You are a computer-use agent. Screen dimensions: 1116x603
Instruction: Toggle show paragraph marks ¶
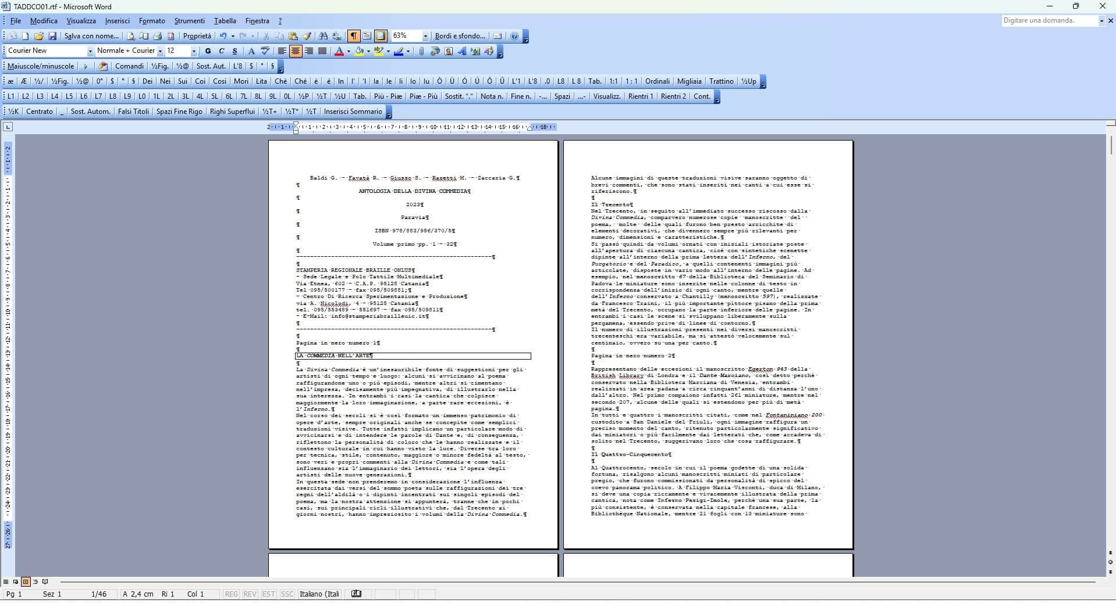pos(354,36)
